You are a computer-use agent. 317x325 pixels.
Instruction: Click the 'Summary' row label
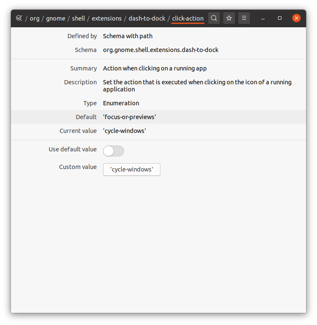(x=84, y=68)
